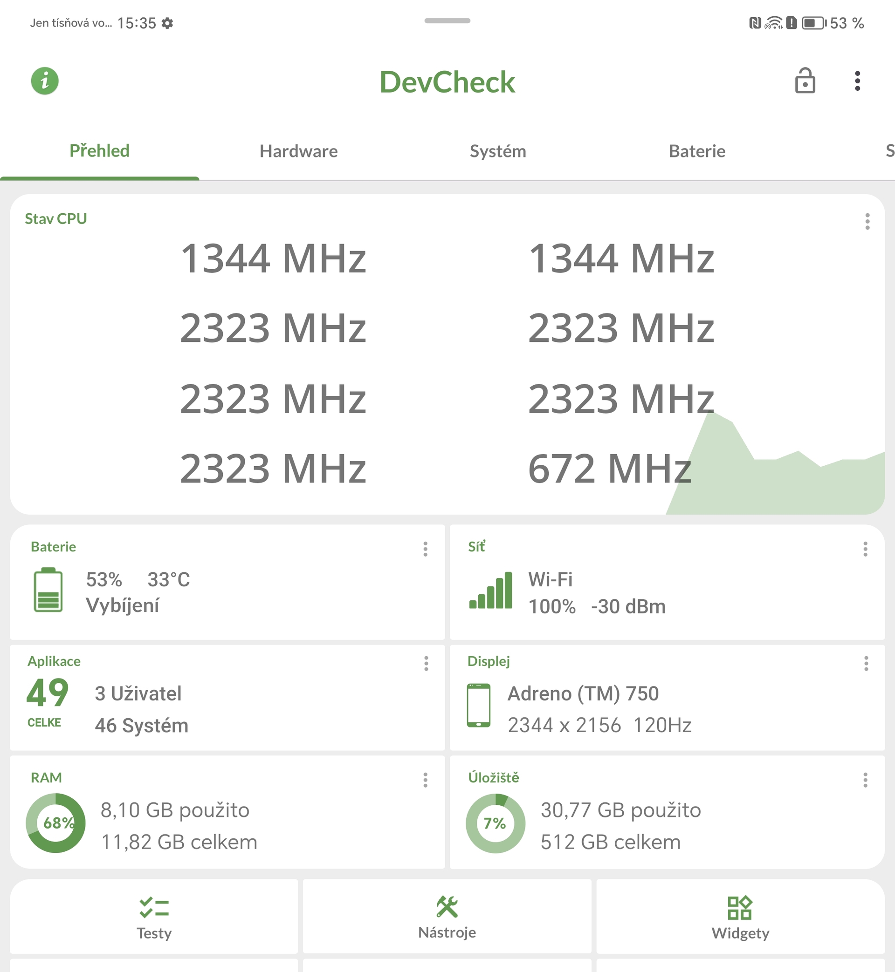This screenshot has height=972, width=895.
Task: Tap 8,10 GB použito RAM text
Action: click(175, 810)
